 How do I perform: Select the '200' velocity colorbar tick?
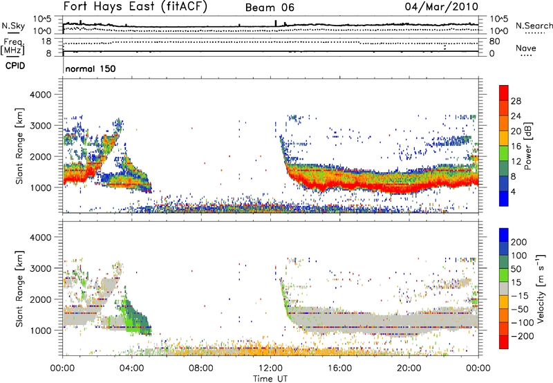(519, 242)
